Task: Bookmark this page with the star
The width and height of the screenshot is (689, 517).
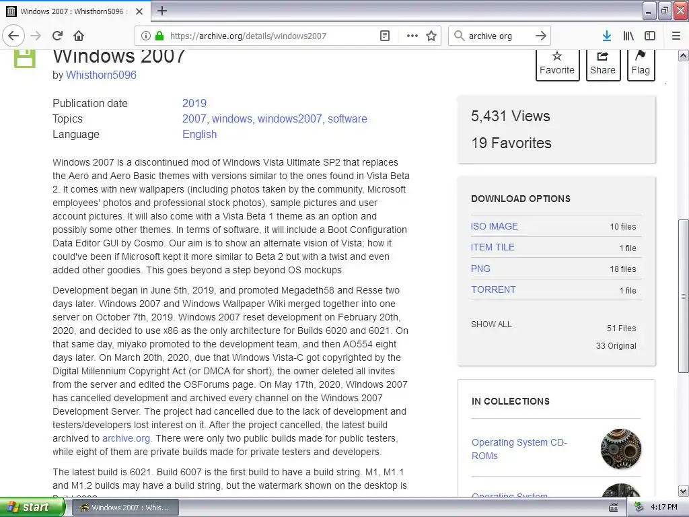Action: point(431,36)
